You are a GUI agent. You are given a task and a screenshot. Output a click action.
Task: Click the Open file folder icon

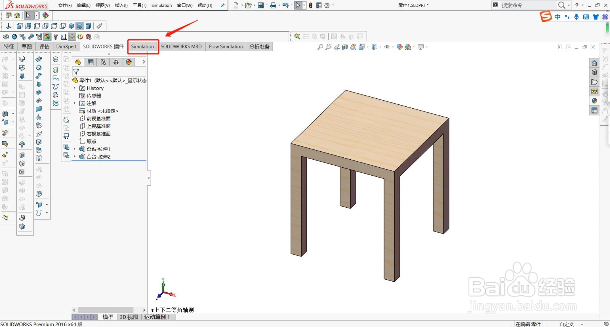(x=248, y=5)
